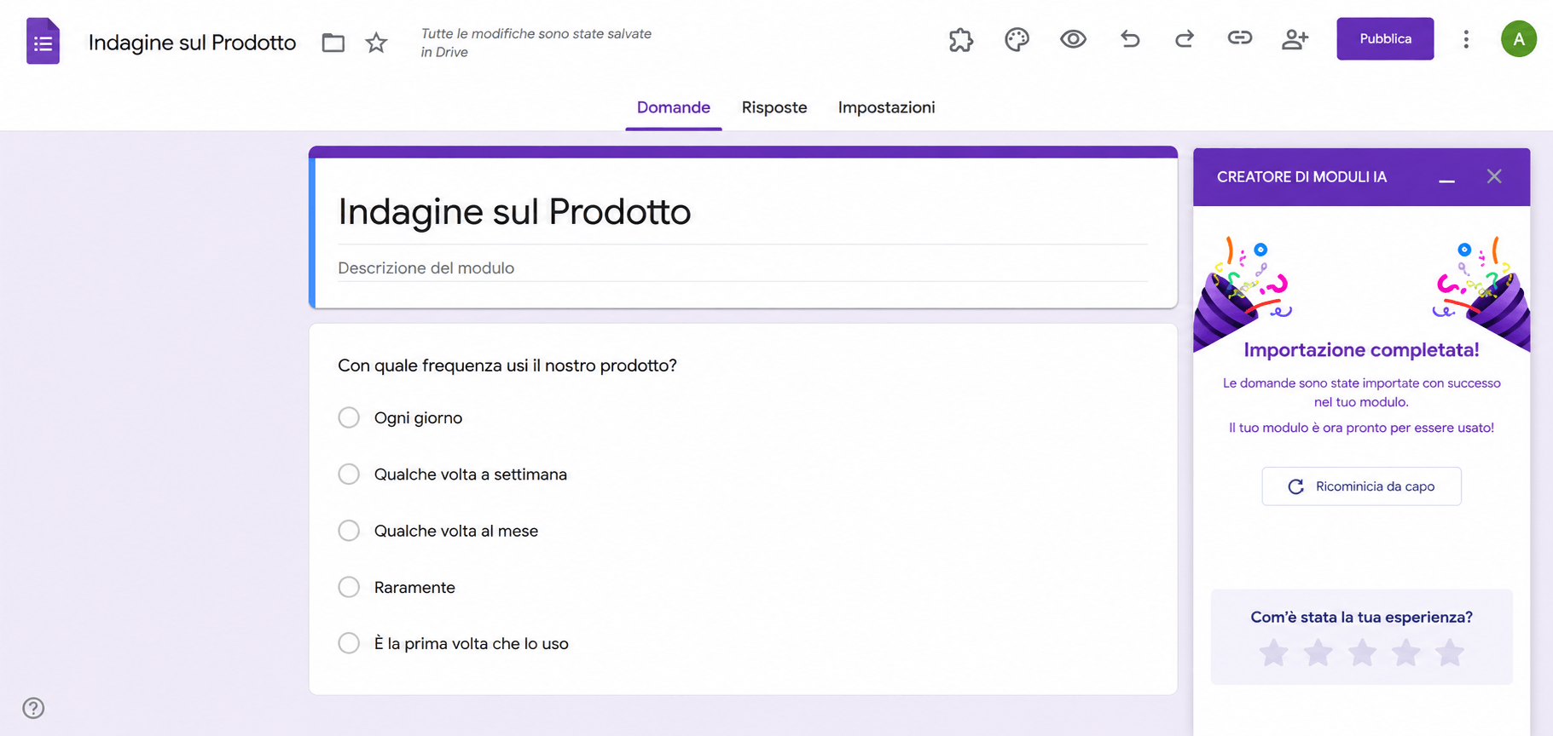Open the account avatar A
The height and width of the screenshot is (736, 1553).
(x=1519, y=39)
